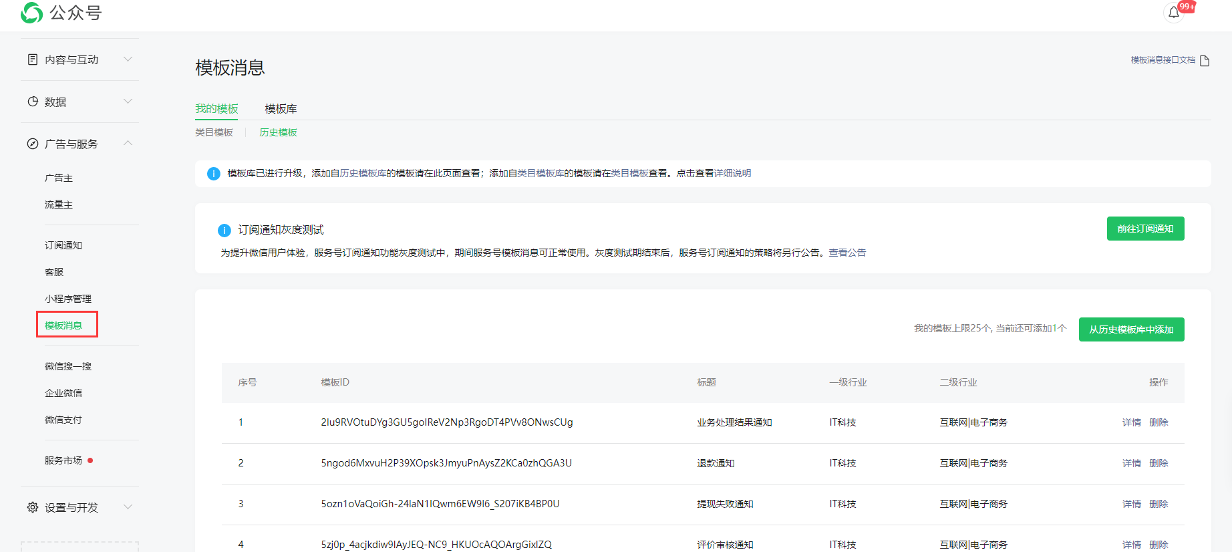Open the 查看公告 link
Image resolution: width=1232 pixels, height=552 pixels.
(847, 253)
